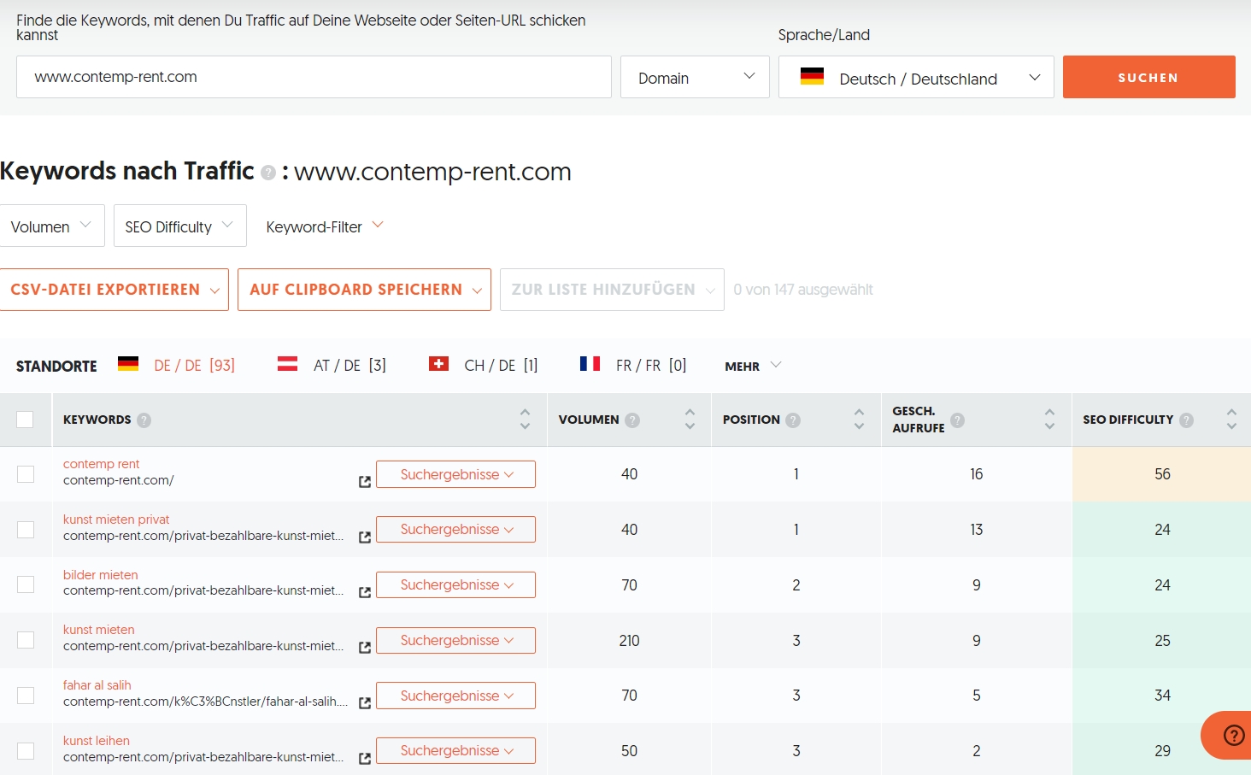Expand Suchergebnisse for kunst mieten
1251x775 pixels.
(x=455, y=641)
